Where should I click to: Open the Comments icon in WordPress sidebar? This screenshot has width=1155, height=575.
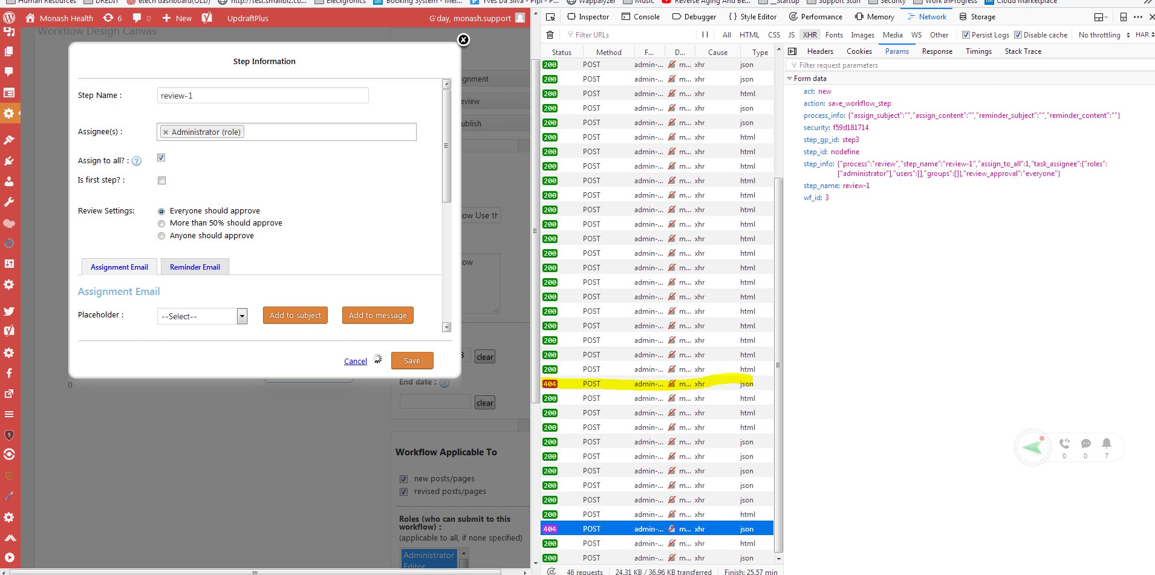tap(9, 72)
